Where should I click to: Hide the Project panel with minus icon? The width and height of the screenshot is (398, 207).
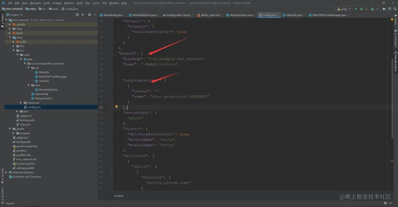pyautogui.click(x=94, y=15)
